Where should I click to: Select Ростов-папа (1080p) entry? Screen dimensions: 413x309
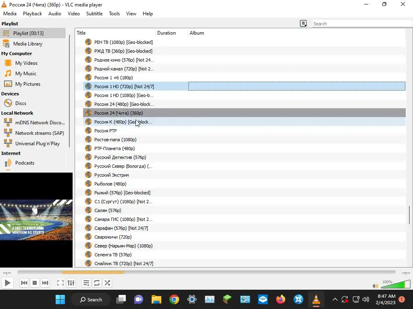244,140
